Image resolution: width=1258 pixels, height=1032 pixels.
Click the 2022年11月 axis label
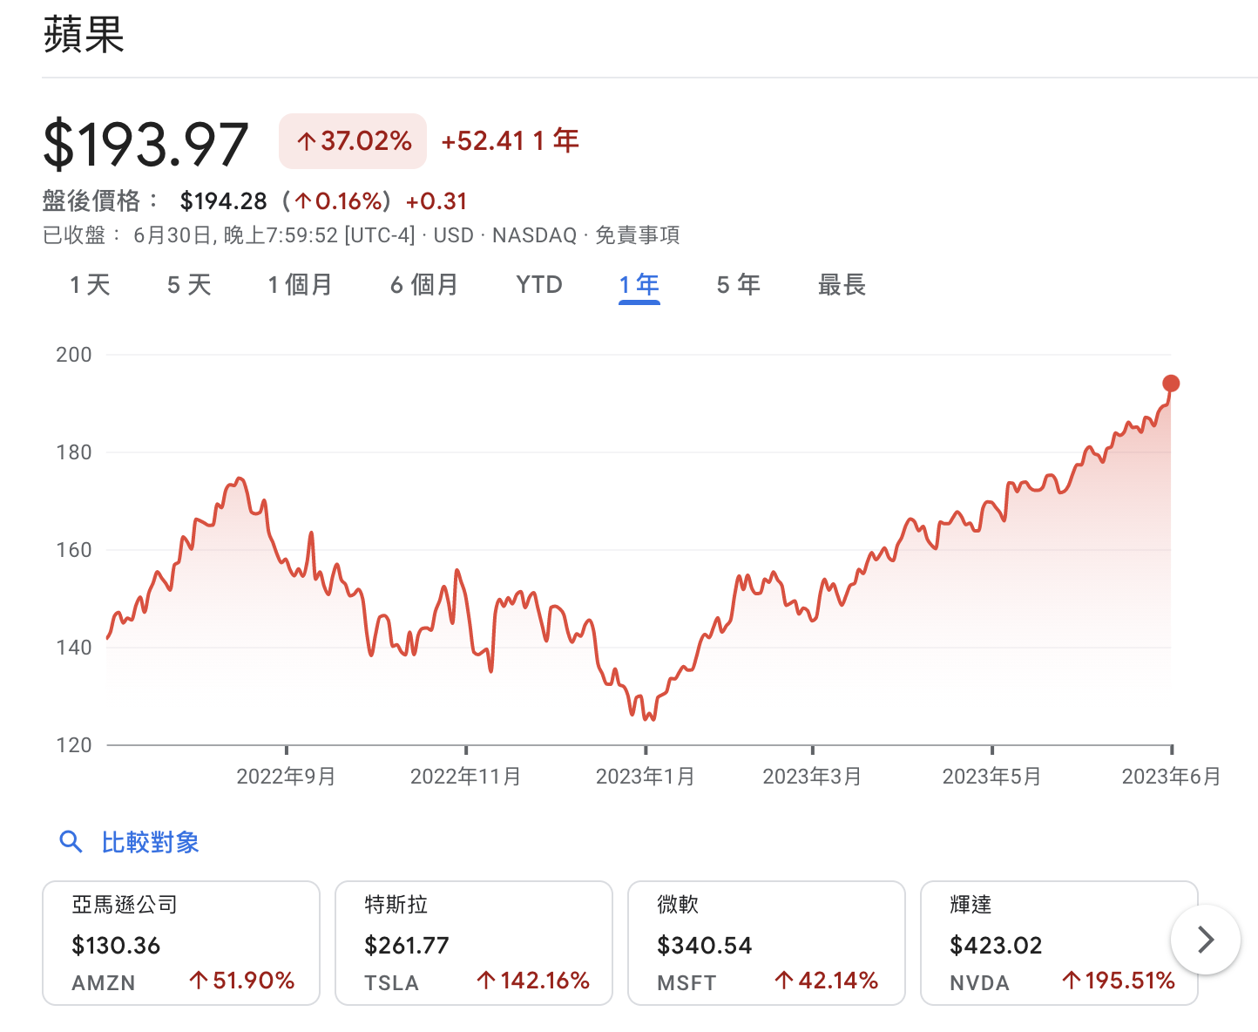[465, 777]
